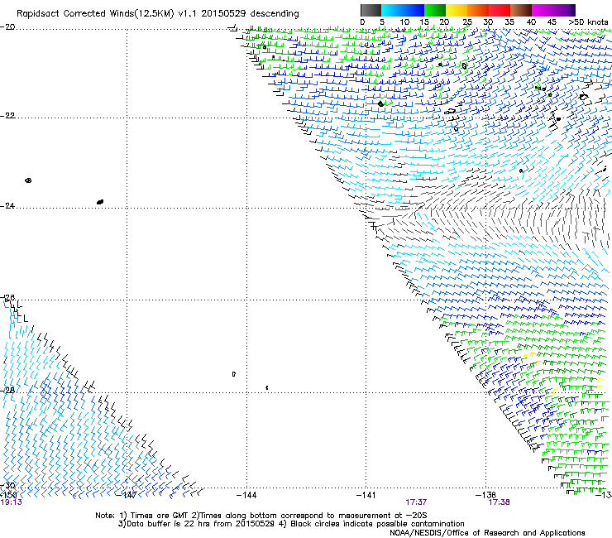Click the 'Data buffer is 22 hrs' note line
The width and height of the screenshot is (612, 538).
pos(292,524)
